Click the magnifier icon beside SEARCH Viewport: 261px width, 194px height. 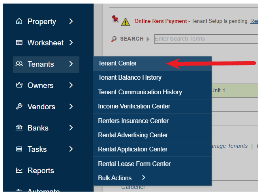tap(114, 39)
